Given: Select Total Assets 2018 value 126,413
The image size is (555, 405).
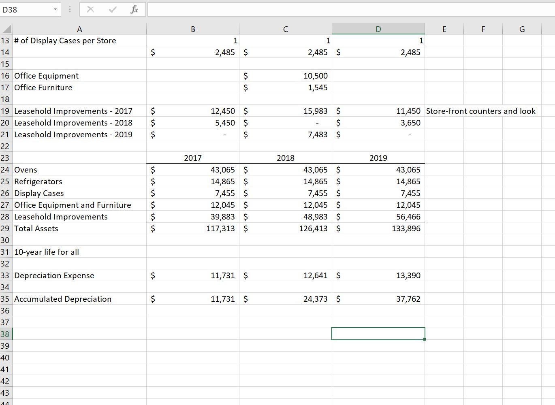Looking at the screenshot, I should 286,228.
